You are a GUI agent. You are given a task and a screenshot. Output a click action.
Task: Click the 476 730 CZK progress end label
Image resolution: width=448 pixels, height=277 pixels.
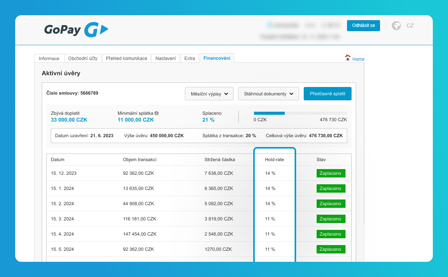click(333, 119)
